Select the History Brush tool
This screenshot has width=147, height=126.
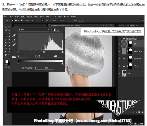(x=9, y=39)
